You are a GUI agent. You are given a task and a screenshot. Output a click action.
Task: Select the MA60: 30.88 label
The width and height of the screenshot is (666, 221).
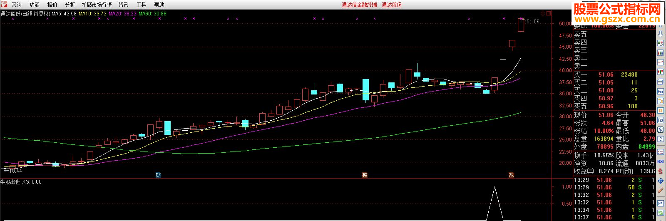152,14
